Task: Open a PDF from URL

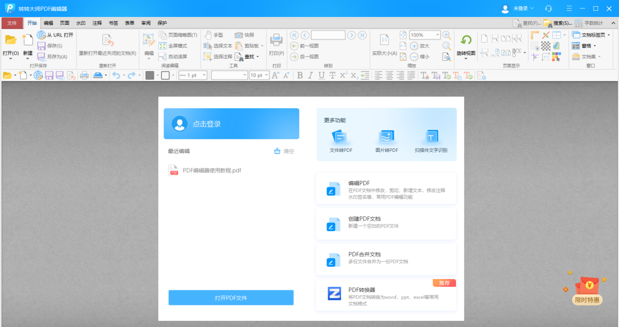Action: [55, 35]
